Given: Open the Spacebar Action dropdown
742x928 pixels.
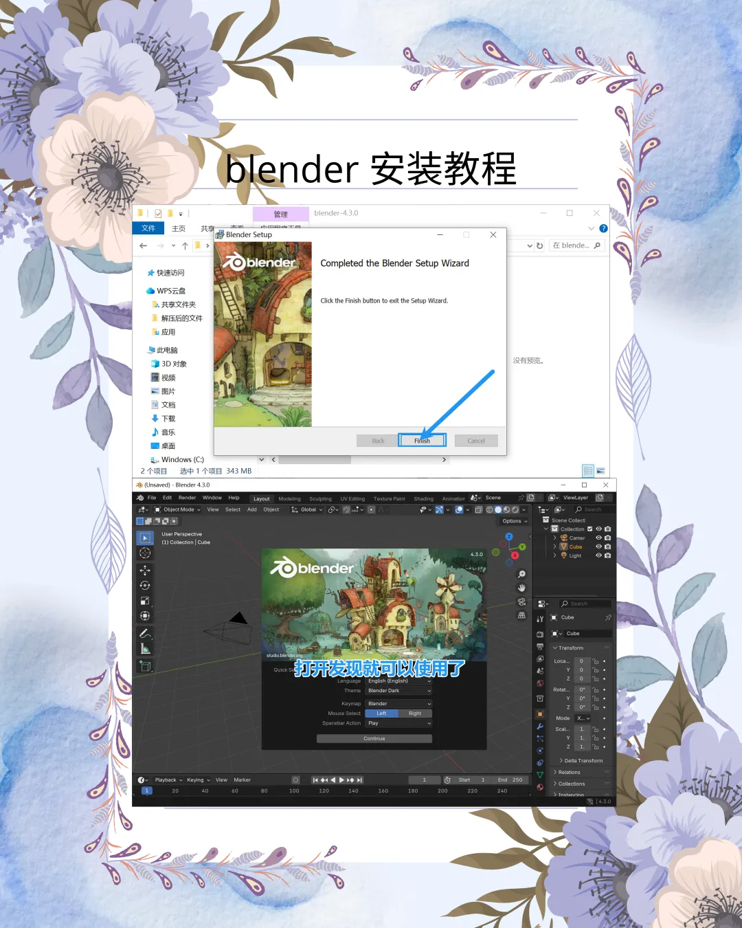Looking at the screenshot, I should [398, 723].
